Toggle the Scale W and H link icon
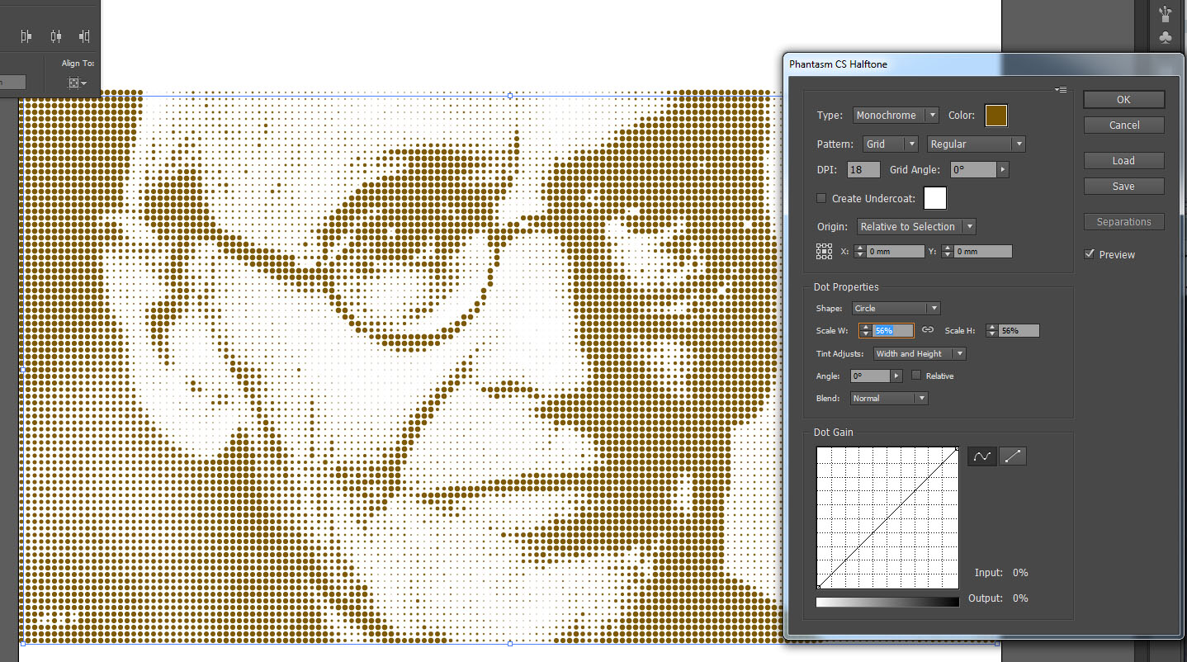The width and height of the screenshot is (1187, 662). click(x=928, y=330)
